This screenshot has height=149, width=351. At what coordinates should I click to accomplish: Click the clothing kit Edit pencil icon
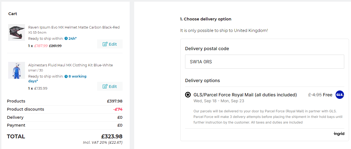(105, 86)
